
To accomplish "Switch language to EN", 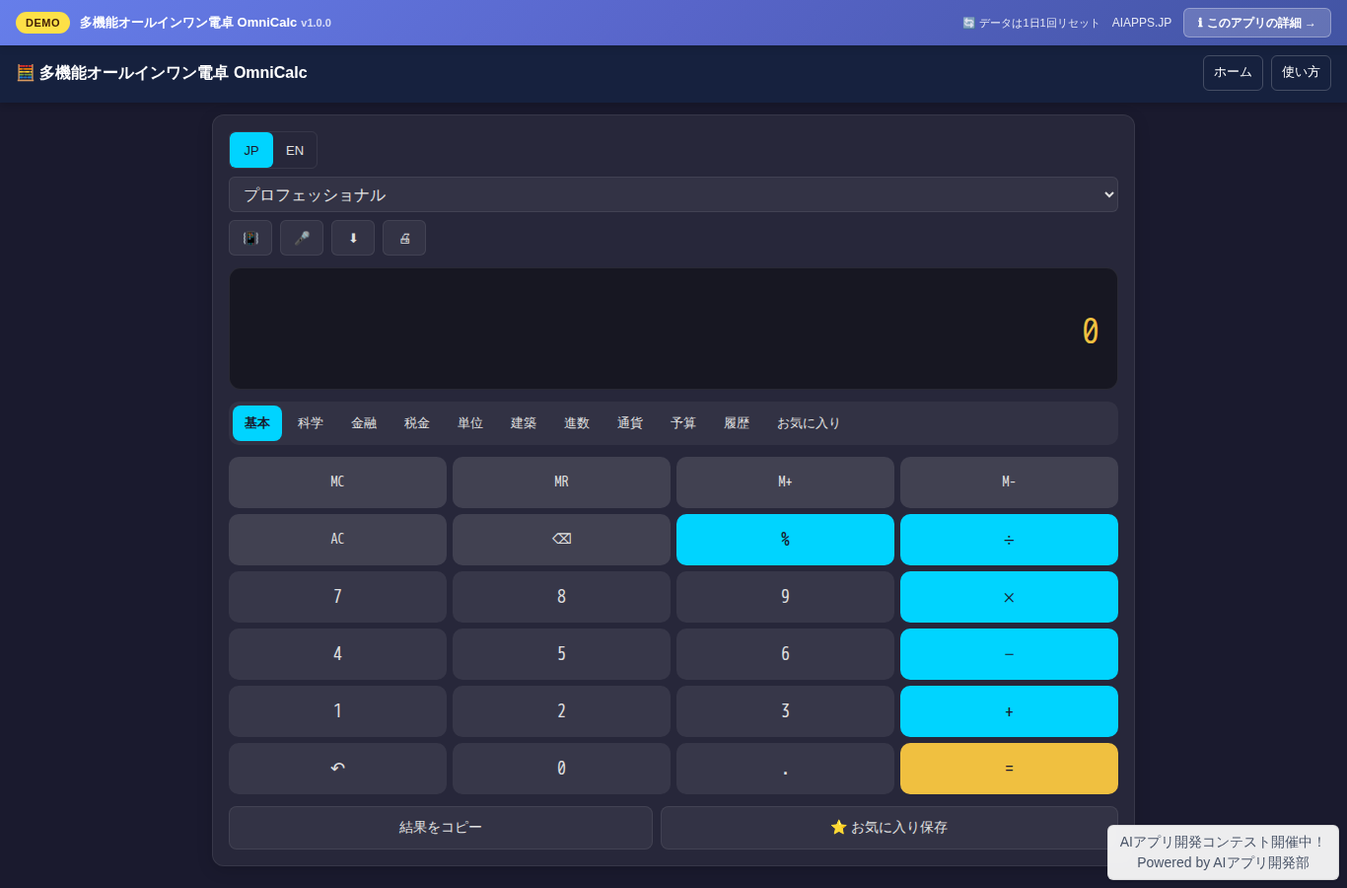I will click(295, 150).
